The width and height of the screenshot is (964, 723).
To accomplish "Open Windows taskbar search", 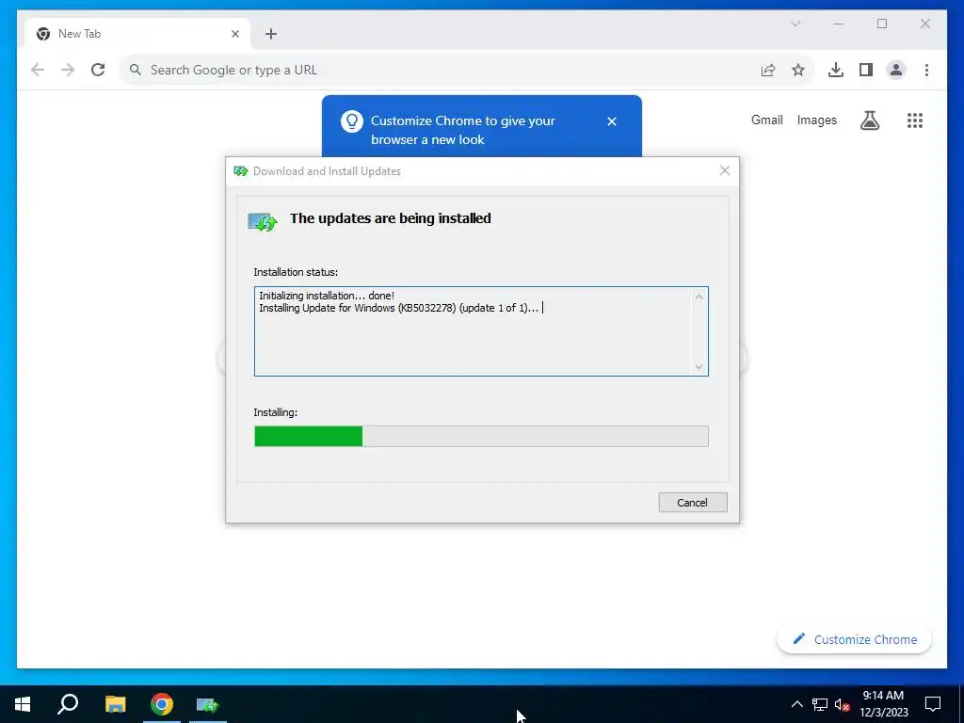I will coord(68,704).
